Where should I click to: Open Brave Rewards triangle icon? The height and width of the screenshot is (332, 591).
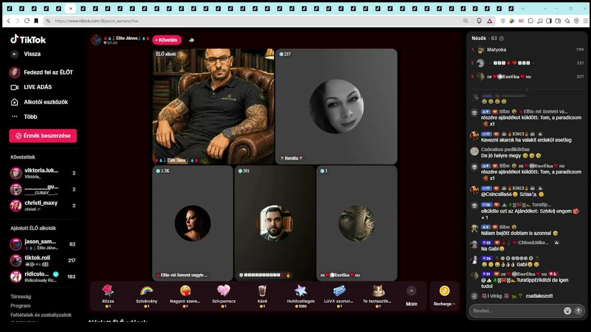pyautogui.click(x=489, y=21)
